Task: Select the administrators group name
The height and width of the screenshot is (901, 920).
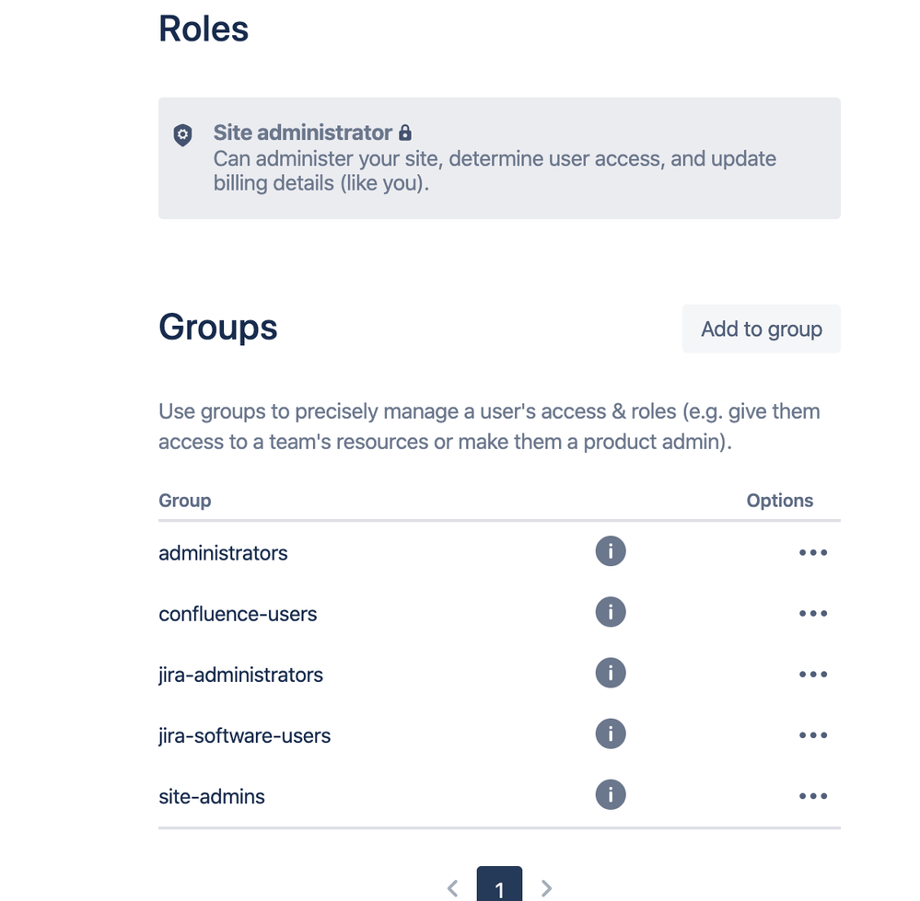Action: coord(223,553)
